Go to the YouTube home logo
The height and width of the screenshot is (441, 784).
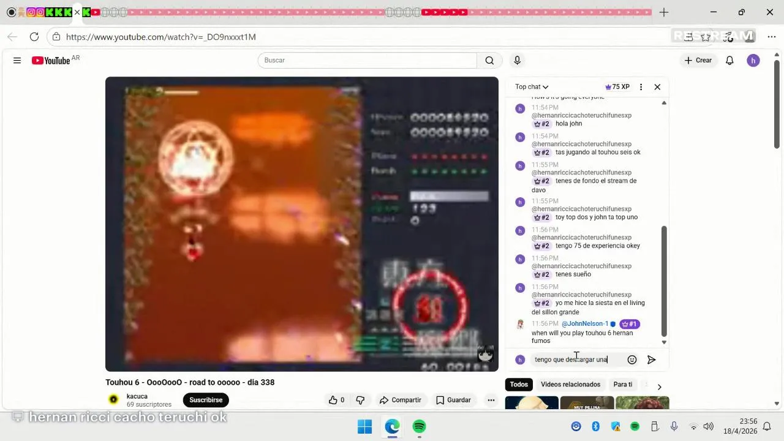pyautogui.click(x=51, y=60)
